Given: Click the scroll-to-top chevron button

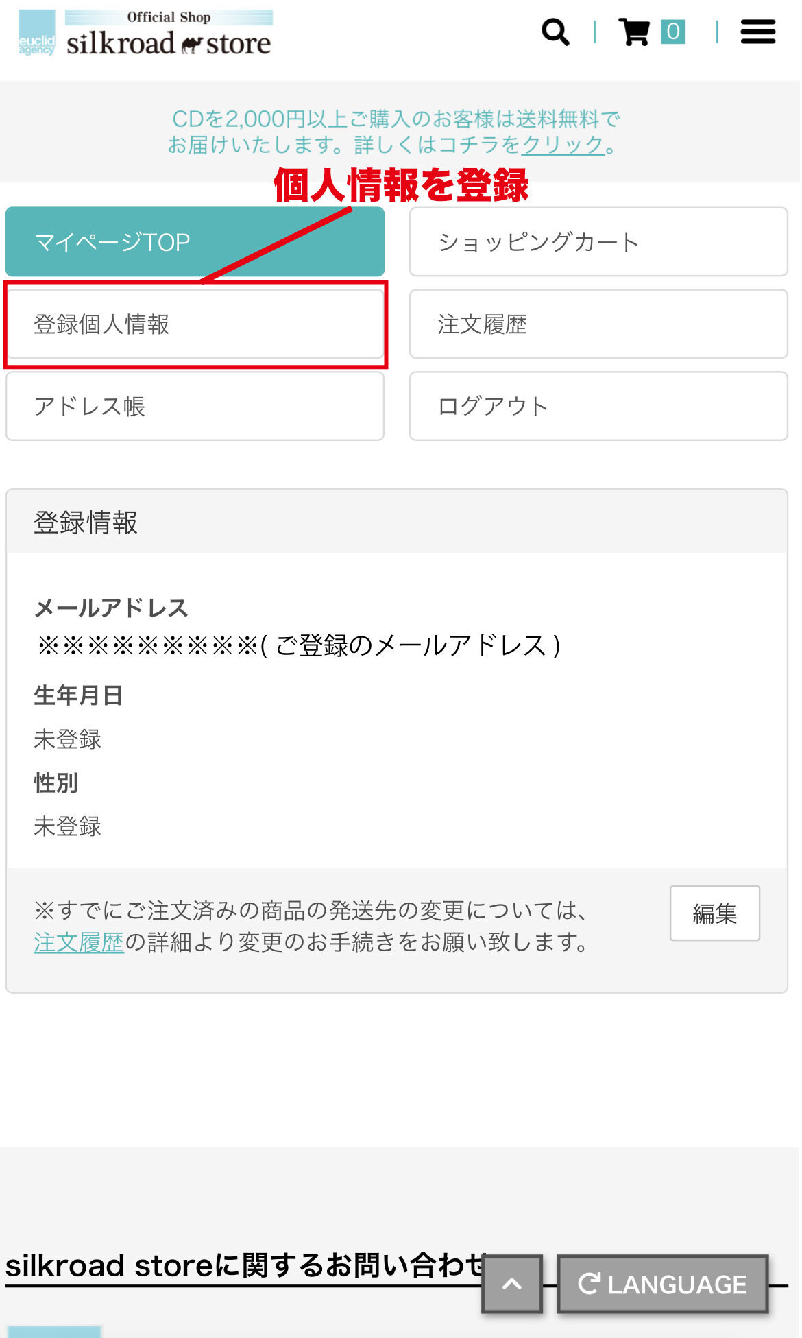Looking at the screenshot, I should pyautogui.click(x=512, y=1284).
